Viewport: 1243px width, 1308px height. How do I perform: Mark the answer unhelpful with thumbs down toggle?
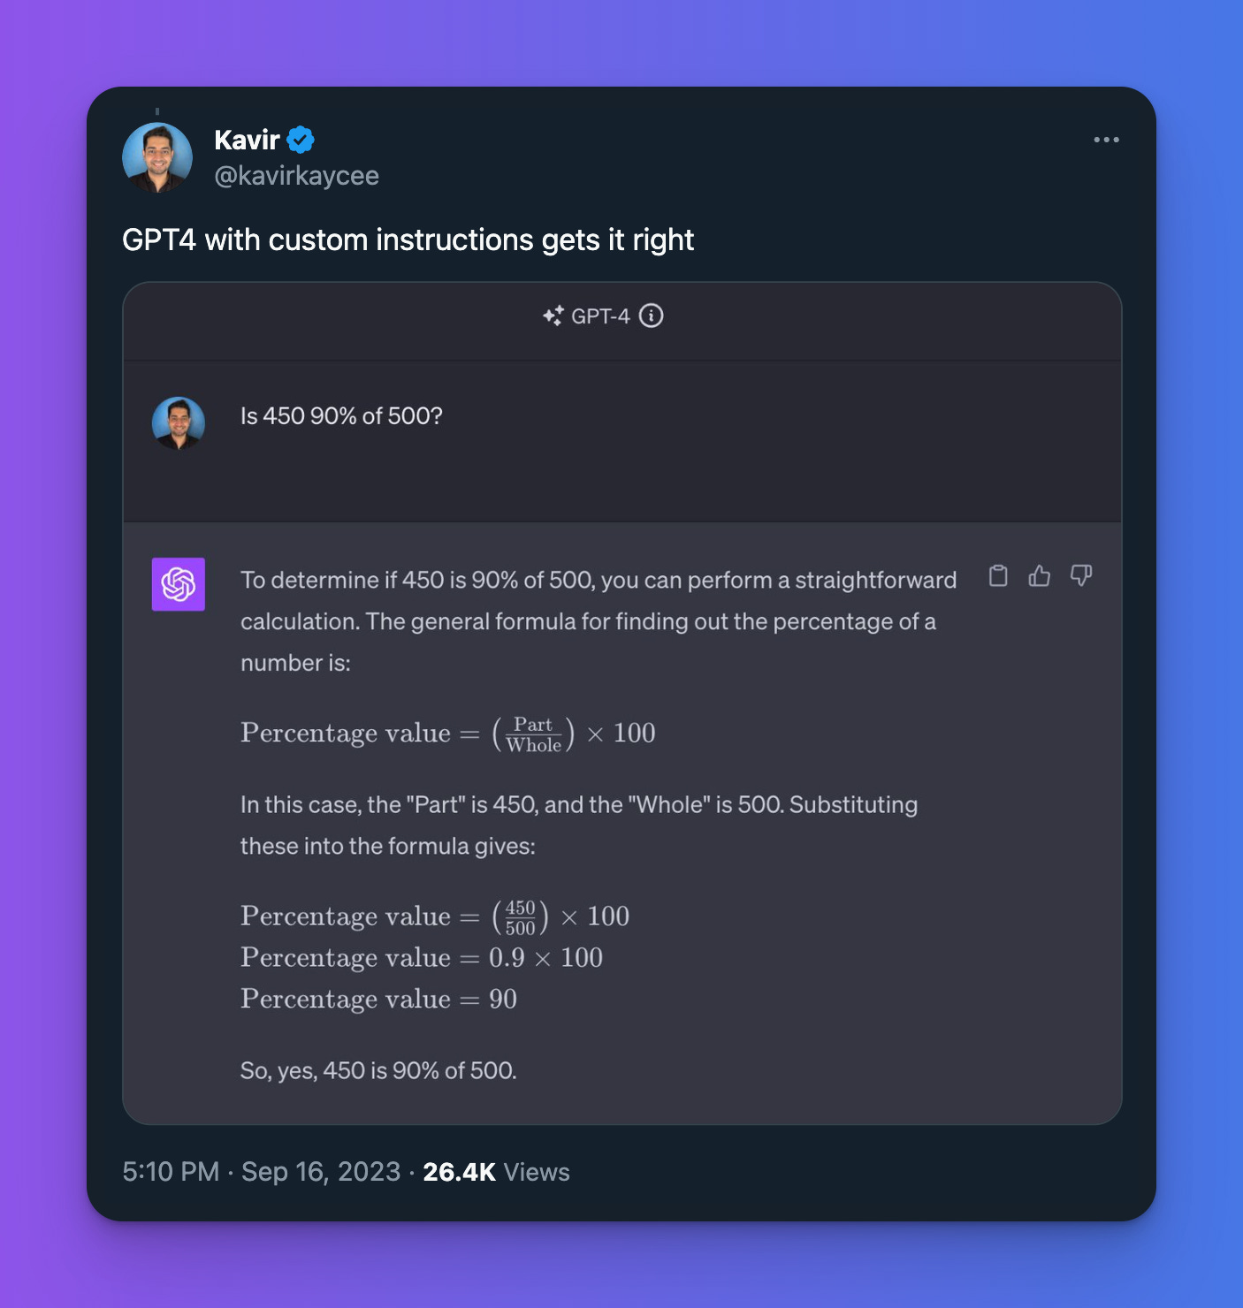point(1081,576)
